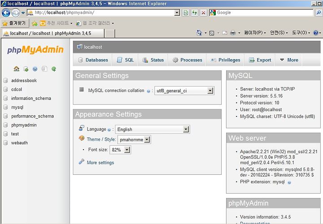Image resolution: width=323 pixels, height=224 pixels.
Task: Click the database icon beside cdcol
Action: (5, 89)
